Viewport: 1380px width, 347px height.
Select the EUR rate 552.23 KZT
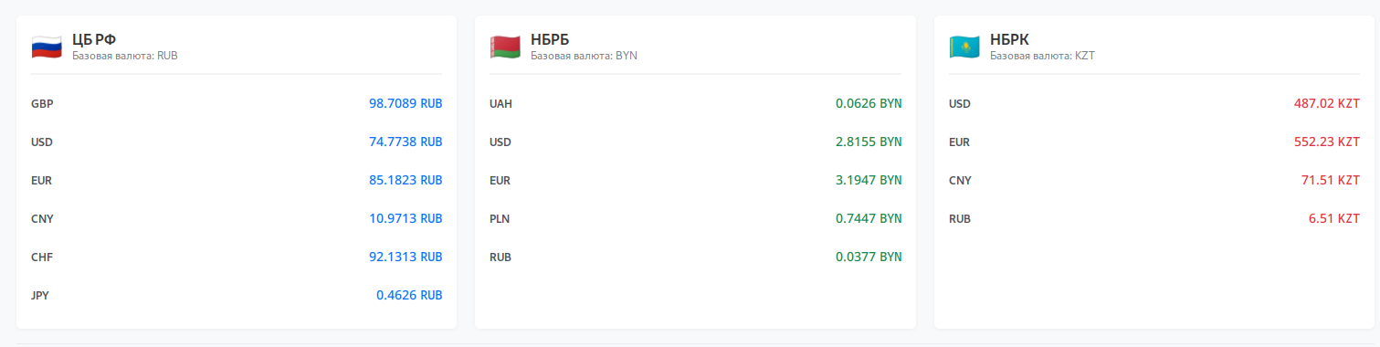click(1327, 142)
